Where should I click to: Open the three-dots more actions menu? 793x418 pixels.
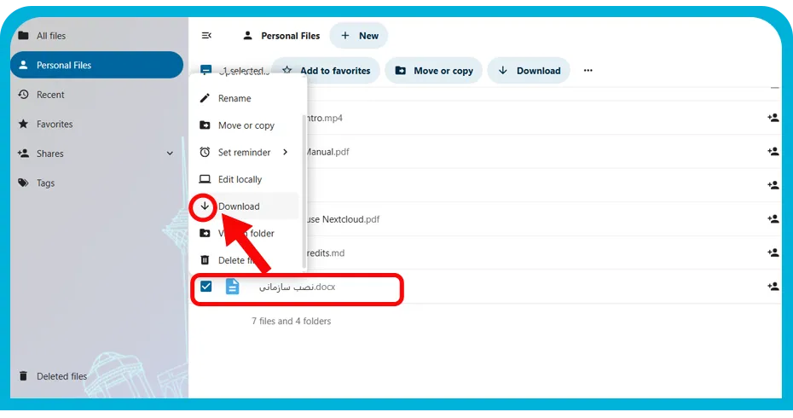click(588, 70)
